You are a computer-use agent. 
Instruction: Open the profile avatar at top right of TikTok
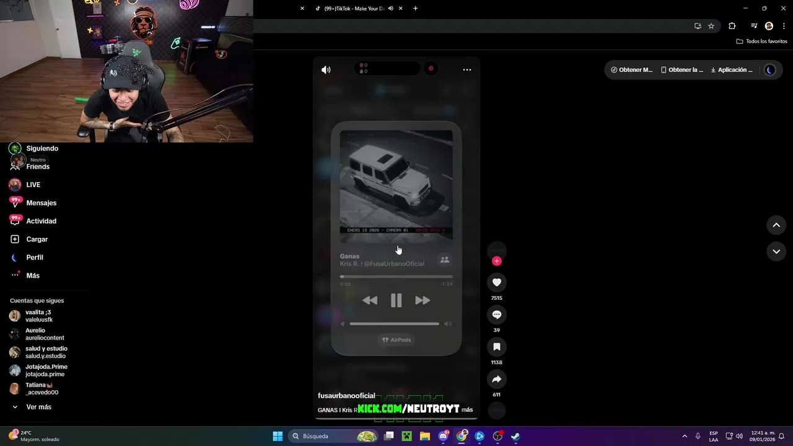(770, 70)
